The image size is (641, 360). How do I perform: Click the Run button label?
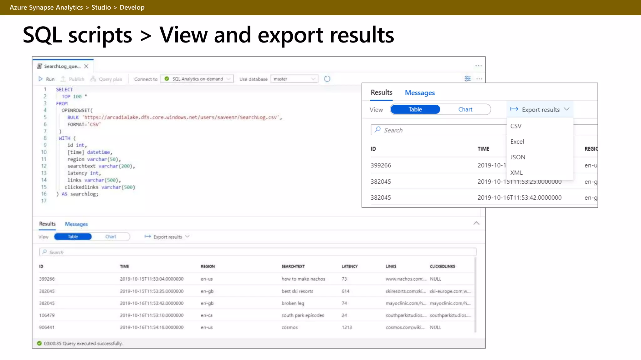pos(50,79)
